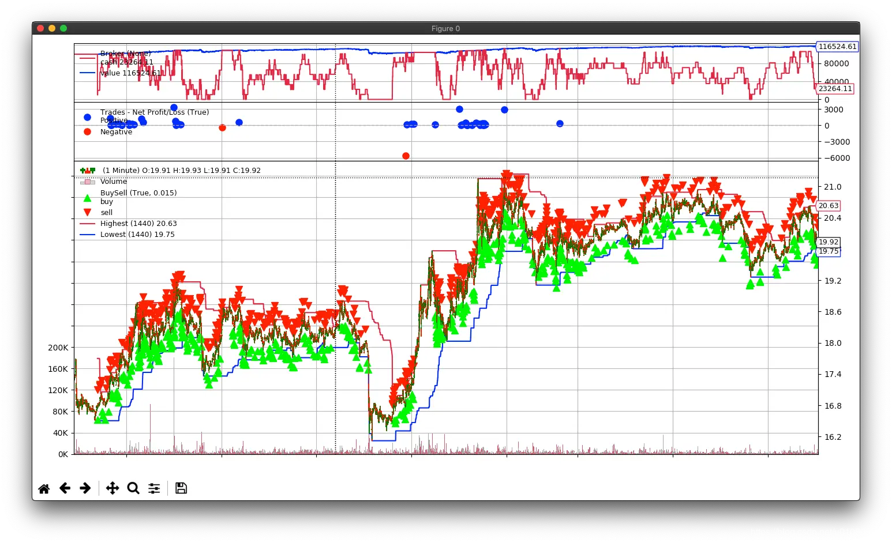Click the 19.92 current price tag

pos(828,242)
